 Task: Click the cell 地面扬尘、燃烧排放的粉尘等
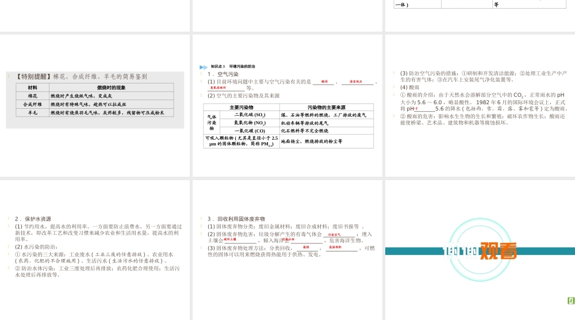click(x=327, y=141)
